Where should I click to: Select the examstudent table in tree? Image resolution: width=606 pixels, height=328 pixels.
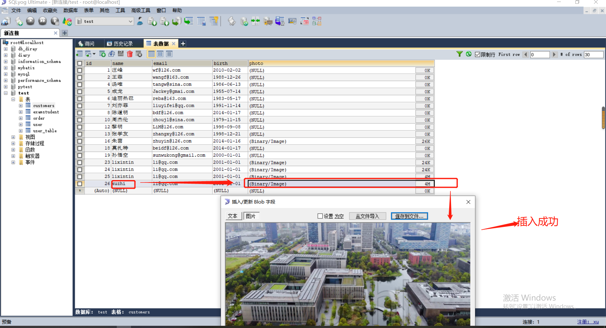pos(46,112)
